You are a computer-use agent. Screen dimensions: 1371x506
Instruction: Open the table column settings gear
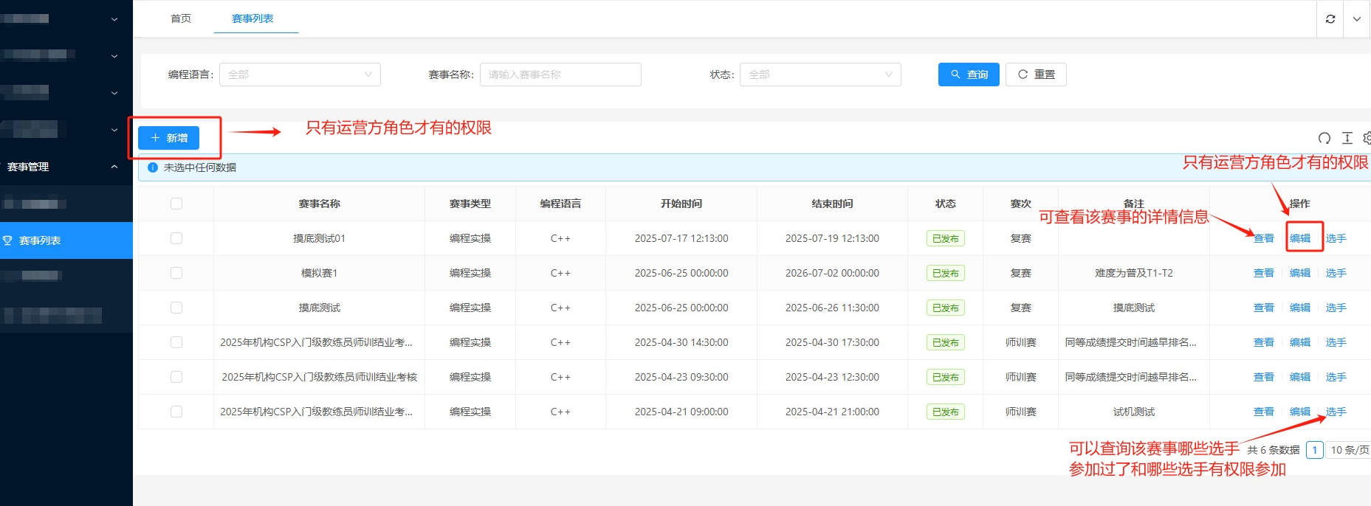1367,138
